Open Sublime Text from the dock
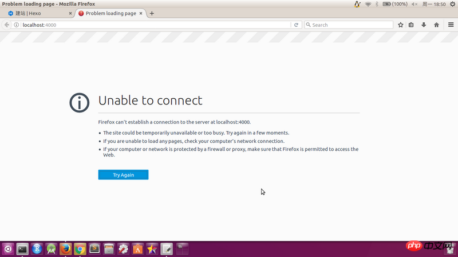 coord(94,249)
